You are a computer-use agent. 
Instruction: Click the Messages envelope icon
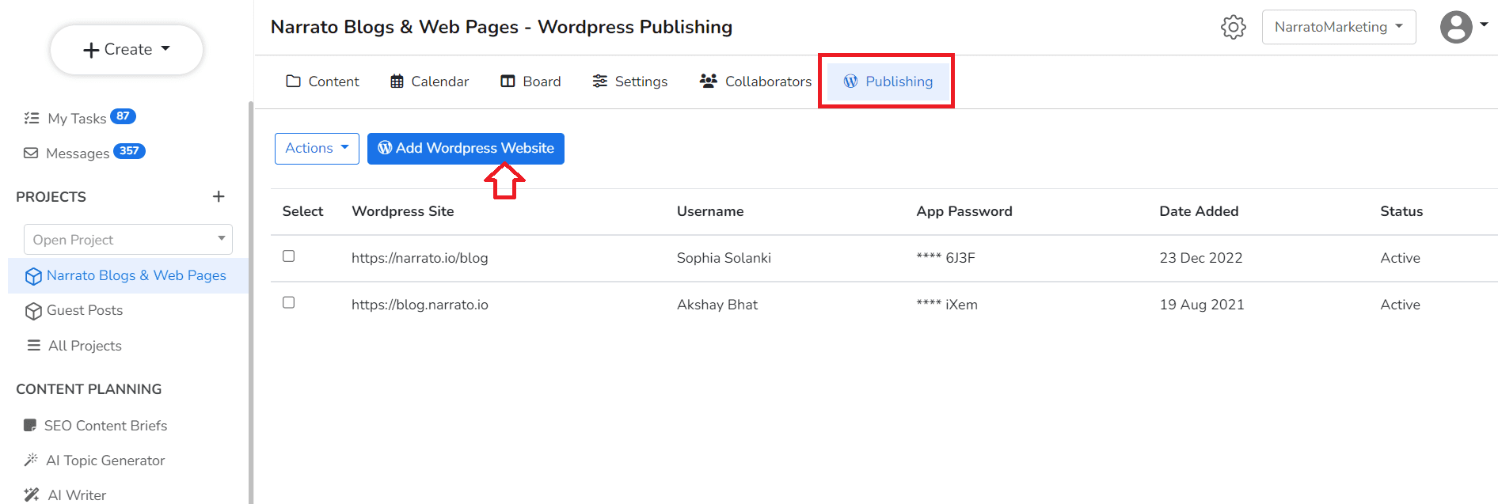[x=31, y=153]
